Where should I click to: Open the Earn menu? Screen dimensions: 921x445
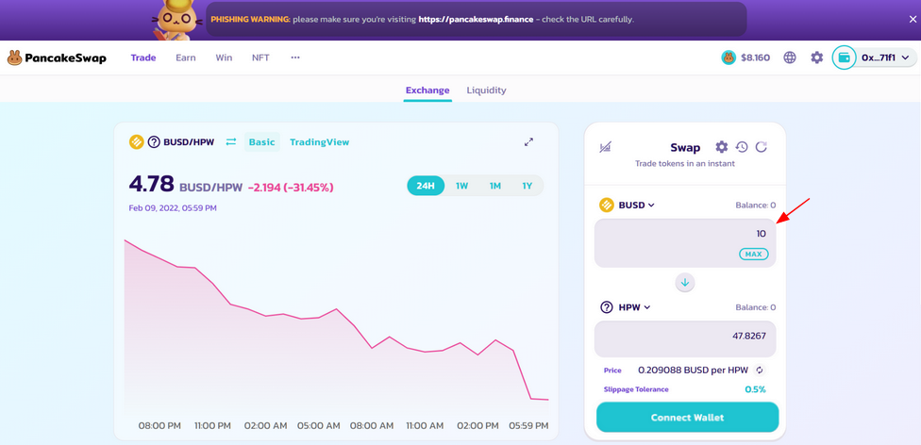pyautogui.click(x=186, y=58)
